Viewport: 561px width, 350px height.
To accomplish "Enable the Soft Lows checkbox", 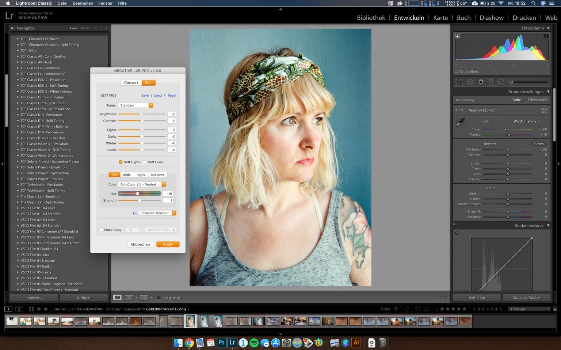I will pyautogui.click(x=145, y=162).
